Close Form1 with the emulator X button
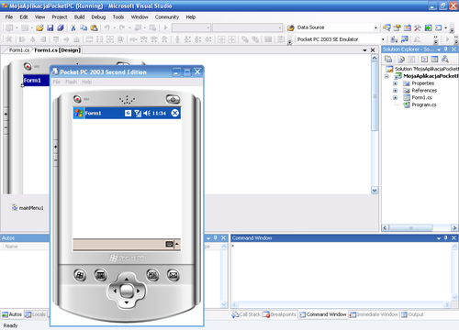The height and width of the screenshot is (330, 459). (174, 113)
